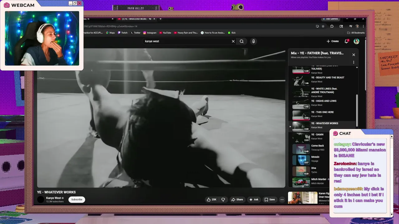Image resolution: width=399 pixels, height=224 pixels.
Task: Click the "YE - WHATEVER WORKS" video title
Action: pos(56,192)
